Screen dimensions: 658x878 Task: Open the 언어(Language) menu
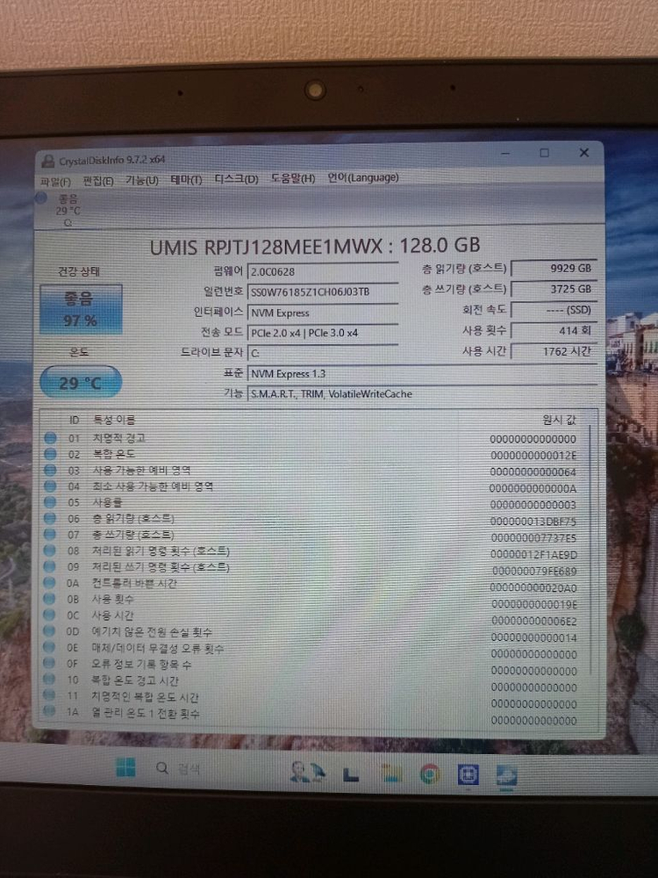click(363, 177)
